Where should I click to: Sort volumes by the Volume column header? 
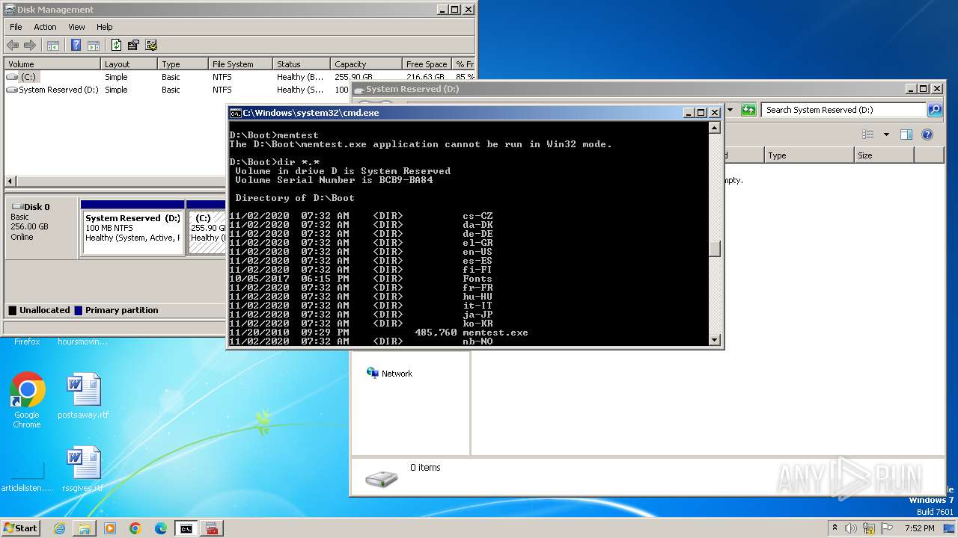pos(52,64)
